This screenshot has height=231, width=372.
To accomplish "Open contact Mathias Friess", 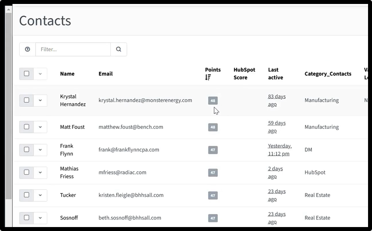I will point(69,172).
